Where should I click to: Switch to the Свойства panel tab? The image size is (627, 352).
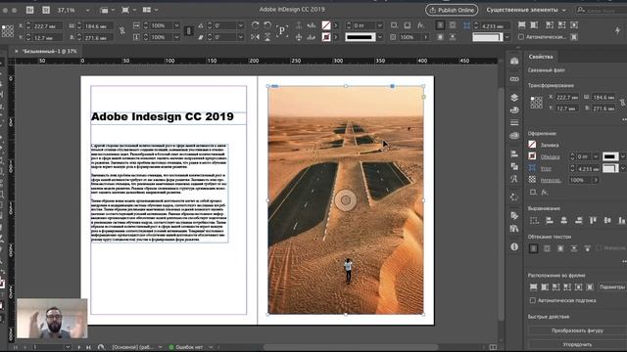tap(541, 57)
